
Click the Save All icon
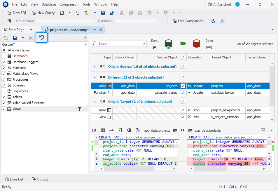click(x=112, y=13)
